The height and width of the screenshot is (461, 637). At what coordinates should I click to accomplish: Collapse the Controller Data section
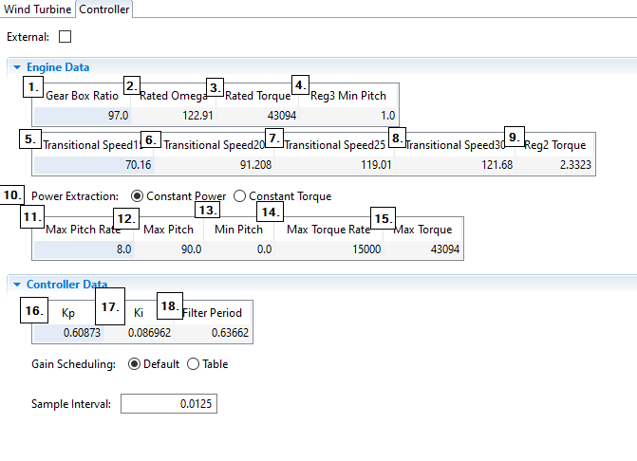click(x=17, y=285)
